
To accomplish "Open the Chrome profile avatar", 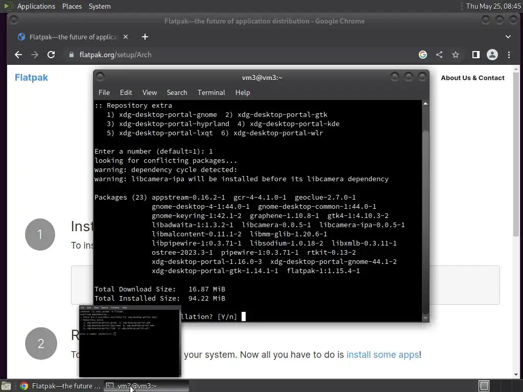I will click(x=492, y=55).
